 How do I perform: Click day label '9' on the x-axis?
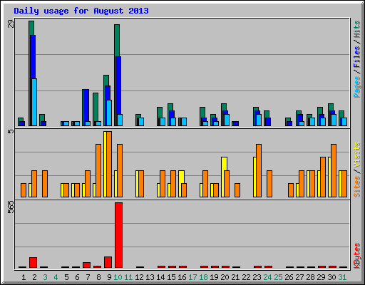click(109, 277)
